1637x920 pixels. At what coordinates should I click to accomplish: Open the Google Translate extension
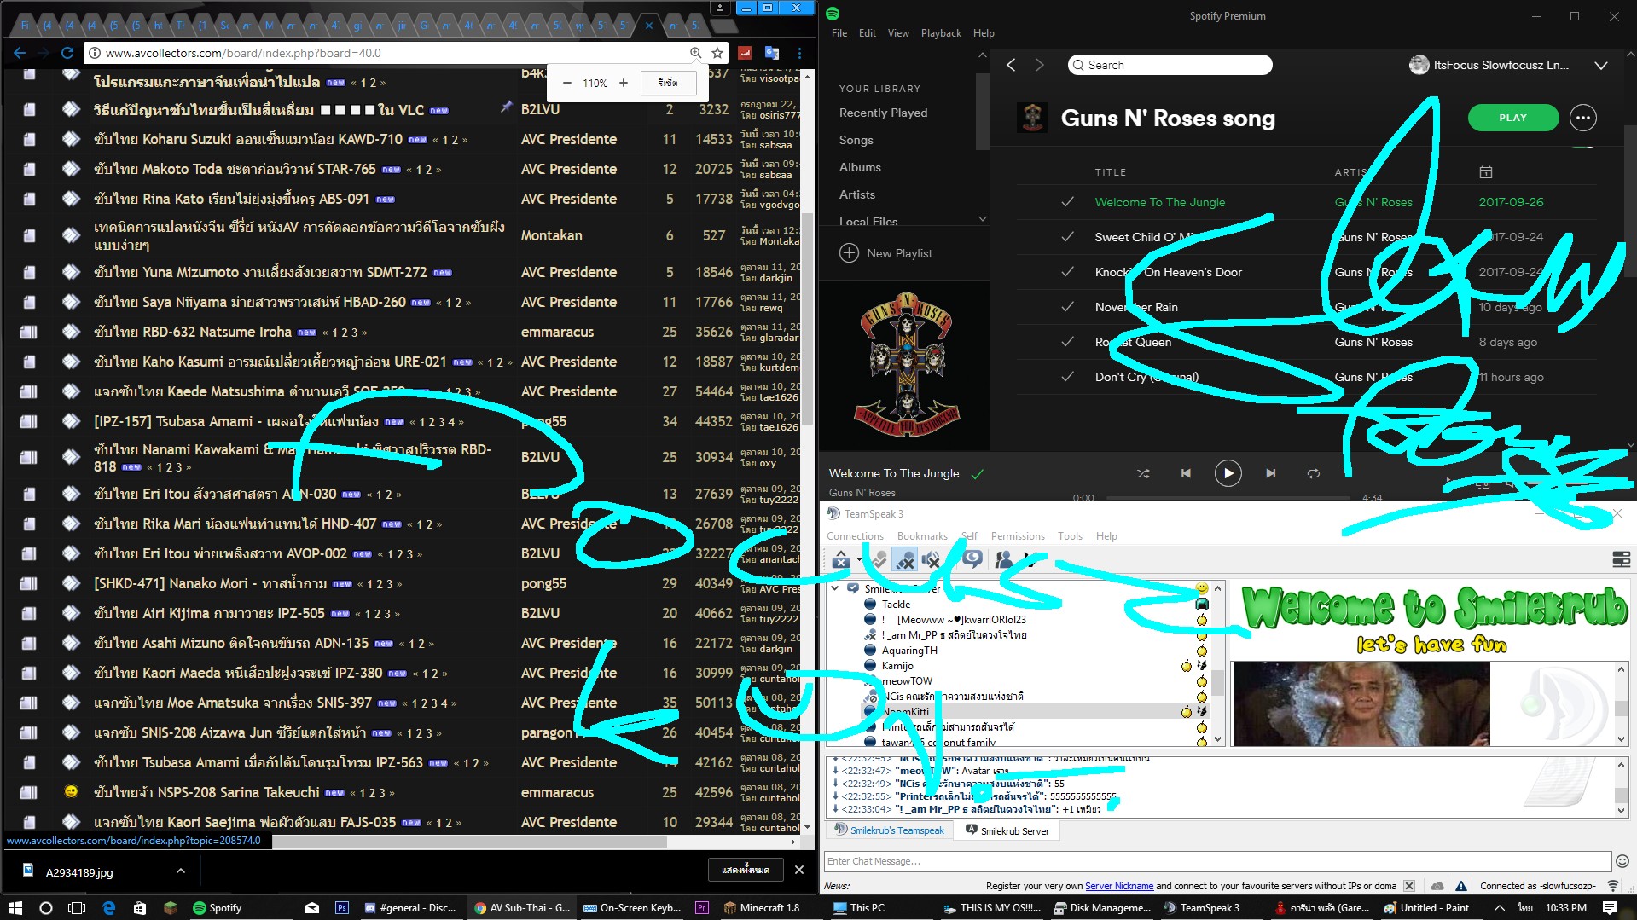click(x=772, y=53)
